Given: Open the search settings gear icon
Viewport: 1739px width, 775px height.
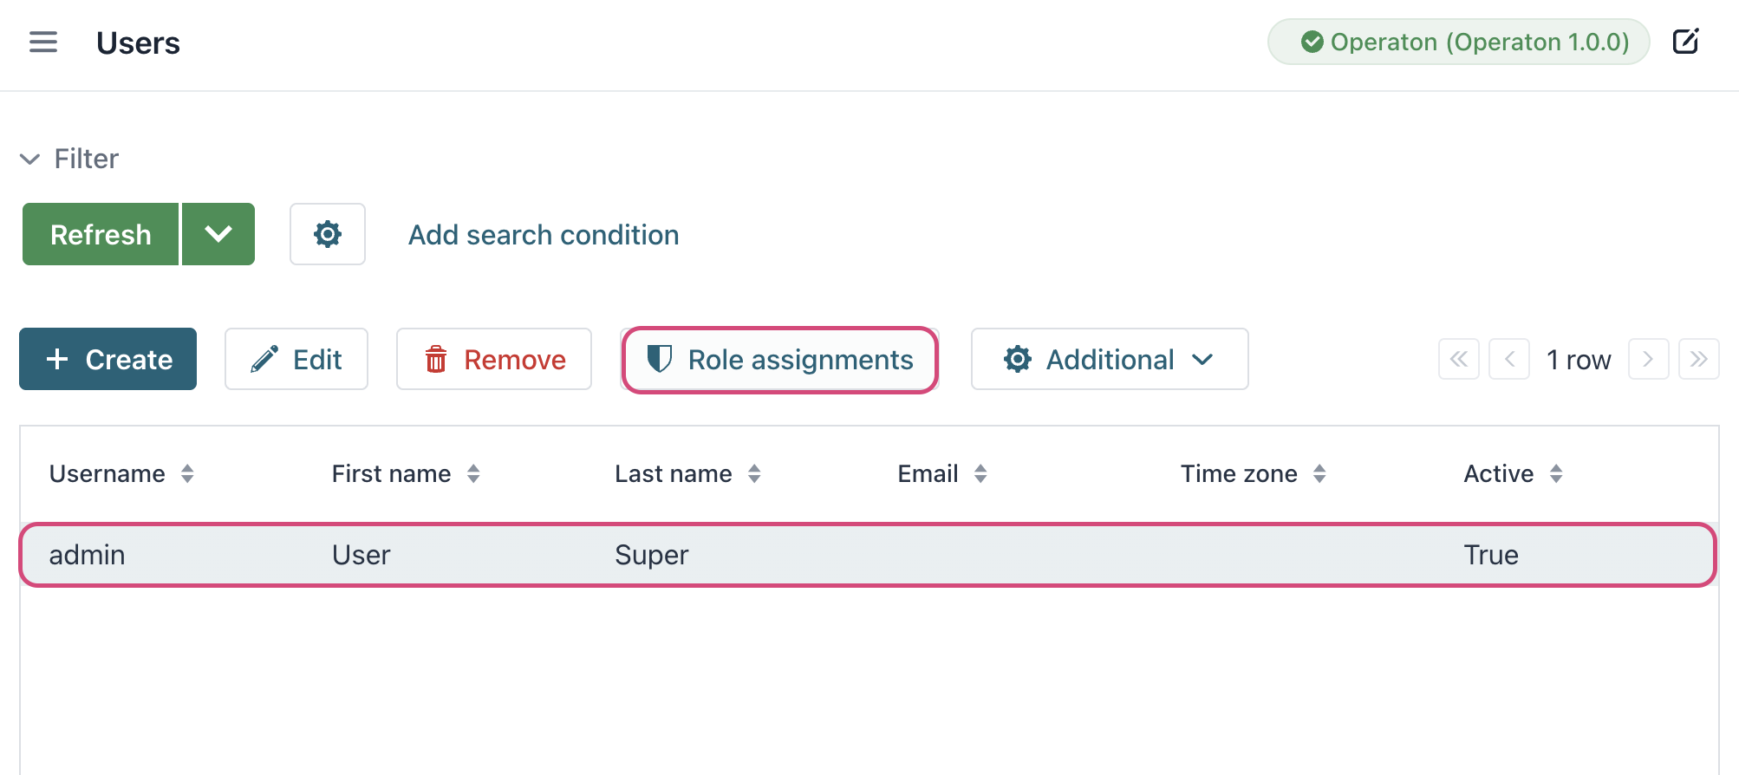Looking at the screenshot, I should [x=327, y=234].
